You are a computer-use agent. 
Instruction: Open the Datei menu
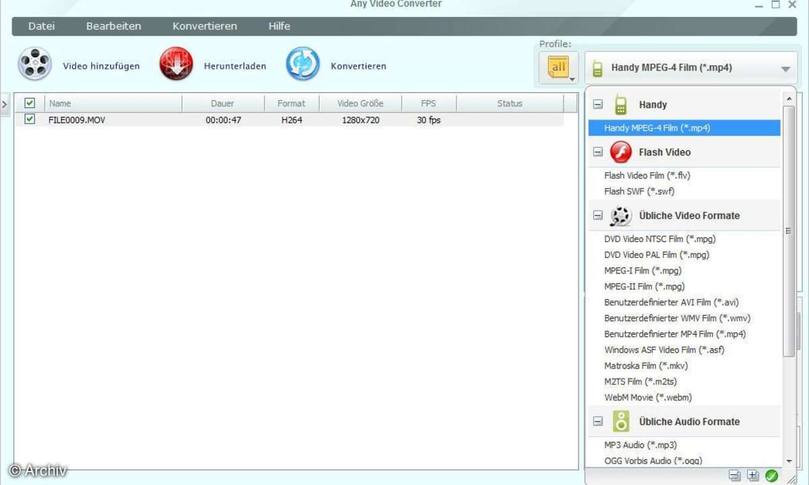[42, 26]
